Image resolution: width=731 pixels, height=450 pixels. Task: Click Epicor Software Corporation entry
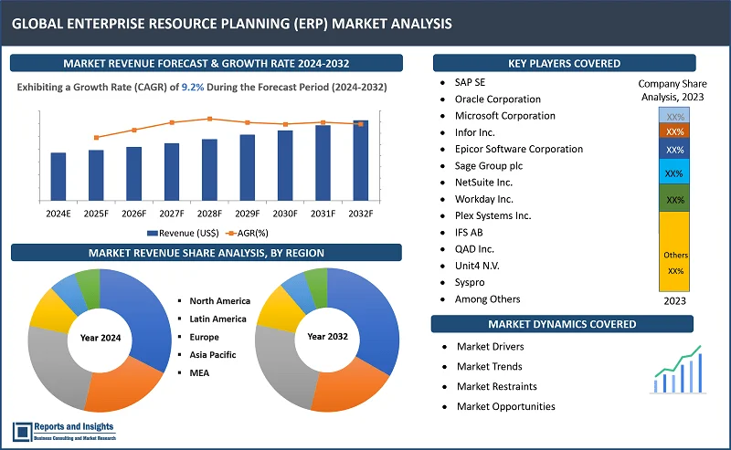coord(519,149)
